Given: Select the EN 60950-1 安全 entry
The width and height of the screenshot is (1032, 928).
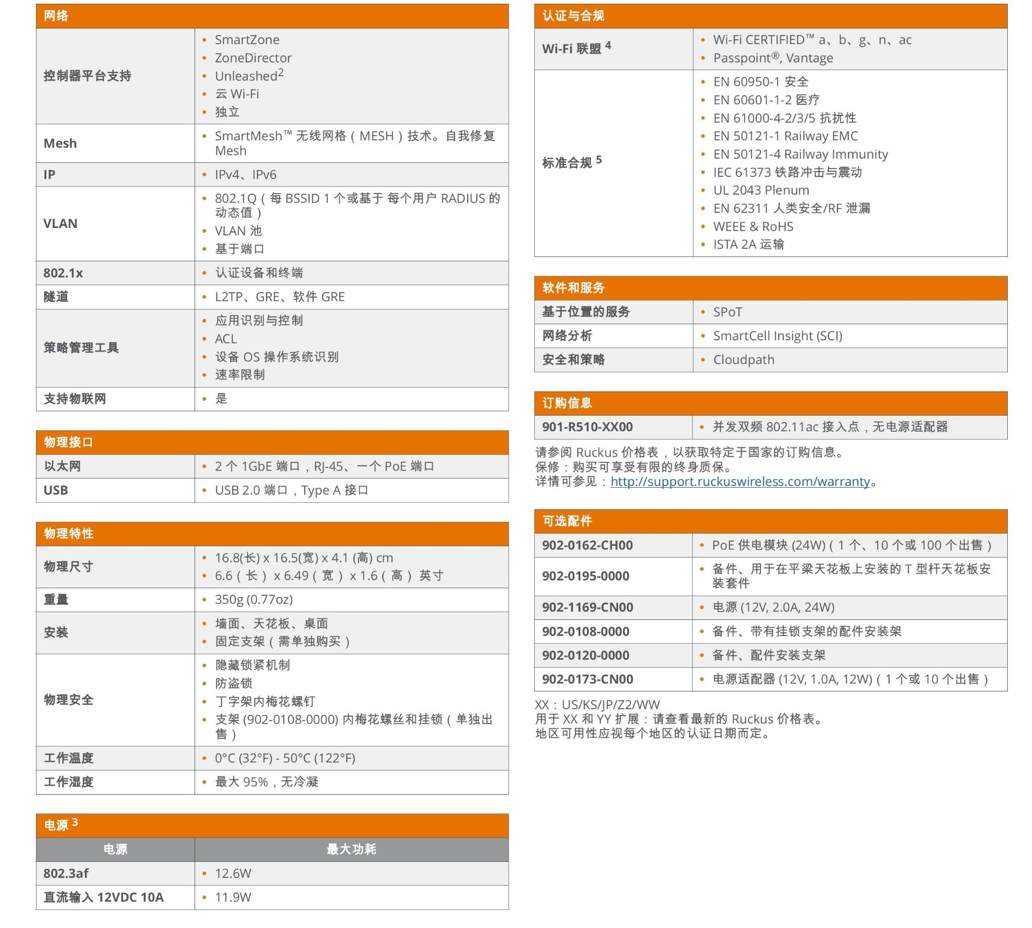Looking at the screenshot, I should tap(761, 82).
